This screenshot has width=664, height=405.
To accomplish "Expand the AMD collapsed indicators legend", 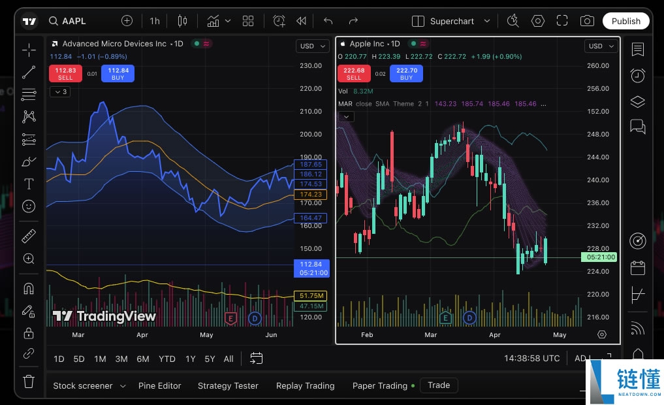I will (x=60, y=91).
